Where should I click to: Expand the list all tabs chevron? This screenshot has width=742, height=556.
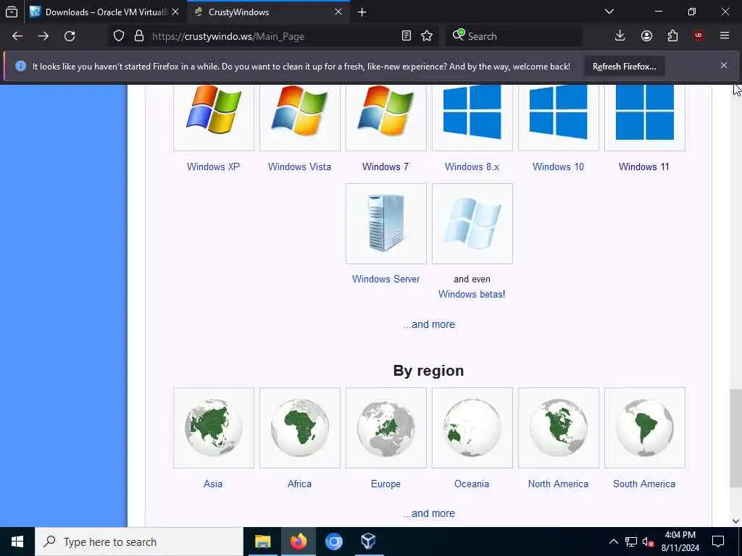click(609, 12)
